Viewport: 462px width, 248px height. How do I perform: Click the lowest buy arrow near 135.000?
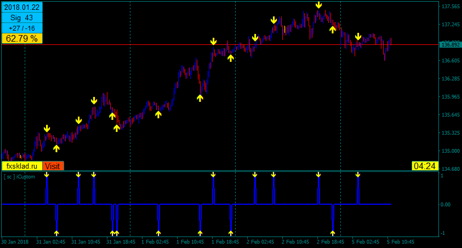56,148
